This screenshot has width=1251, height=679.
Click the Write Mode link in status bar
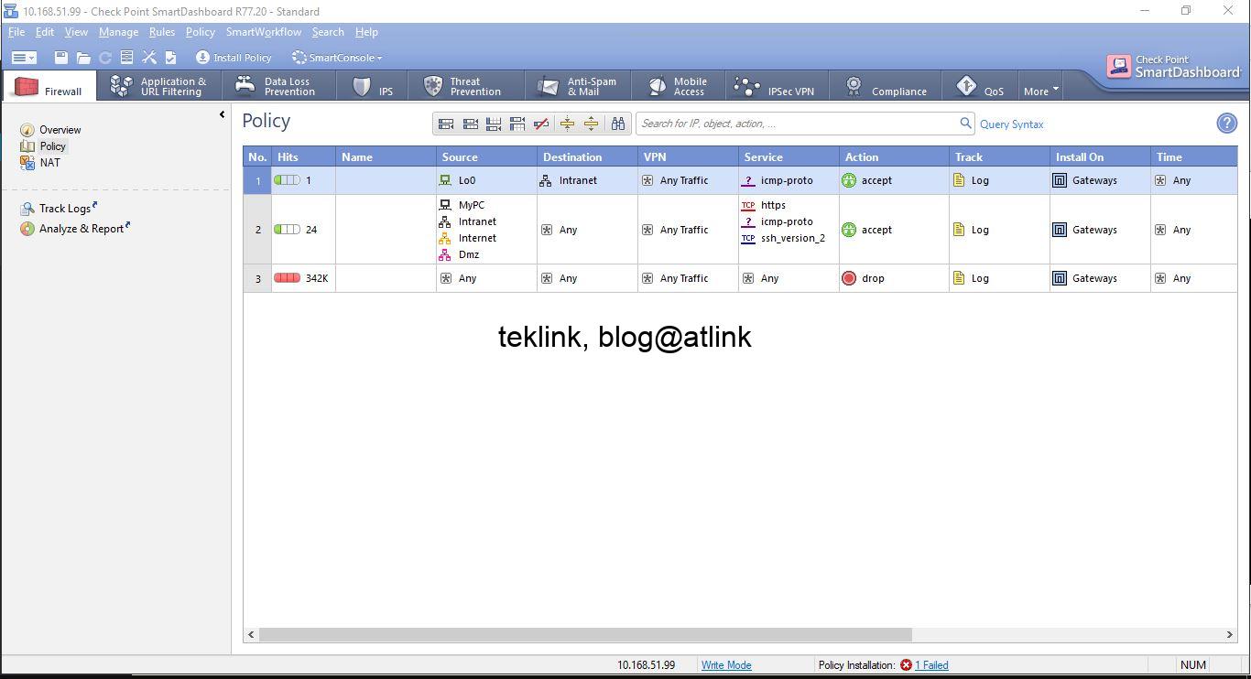pyautogui.click(x=726, y=664)
